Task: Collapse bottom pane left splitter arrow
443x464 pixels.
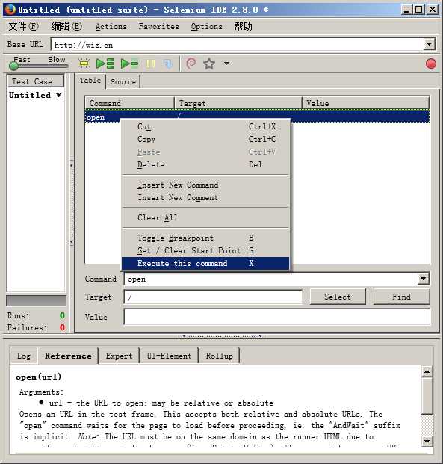Action: pos(184,336)
